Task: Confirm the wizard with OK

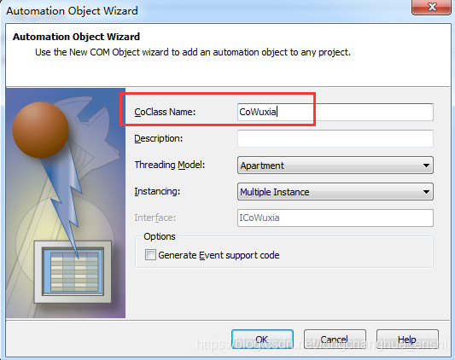Action: pyautogui.click(x=262, y=340)
